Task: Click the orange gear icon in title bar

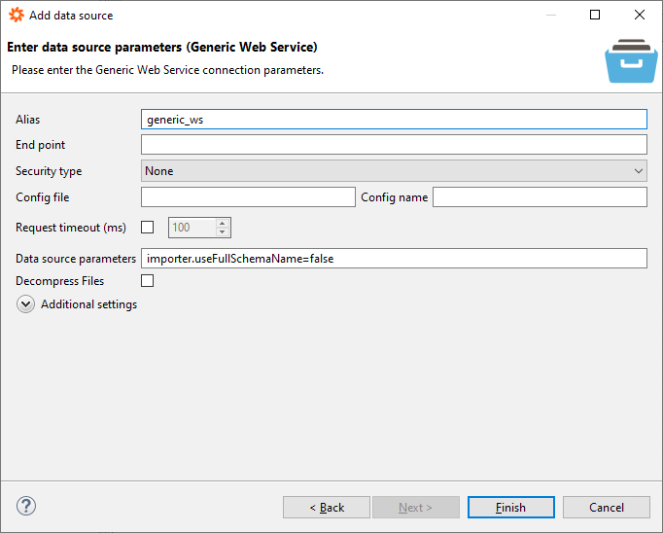Action: (17, 15)
